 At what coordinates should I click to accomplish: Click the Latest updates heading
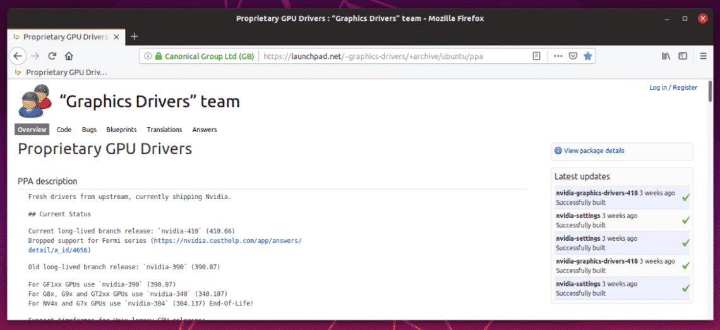coord(582,176)
